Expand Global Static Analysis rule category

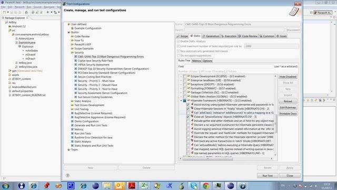(x=181, y=97)
